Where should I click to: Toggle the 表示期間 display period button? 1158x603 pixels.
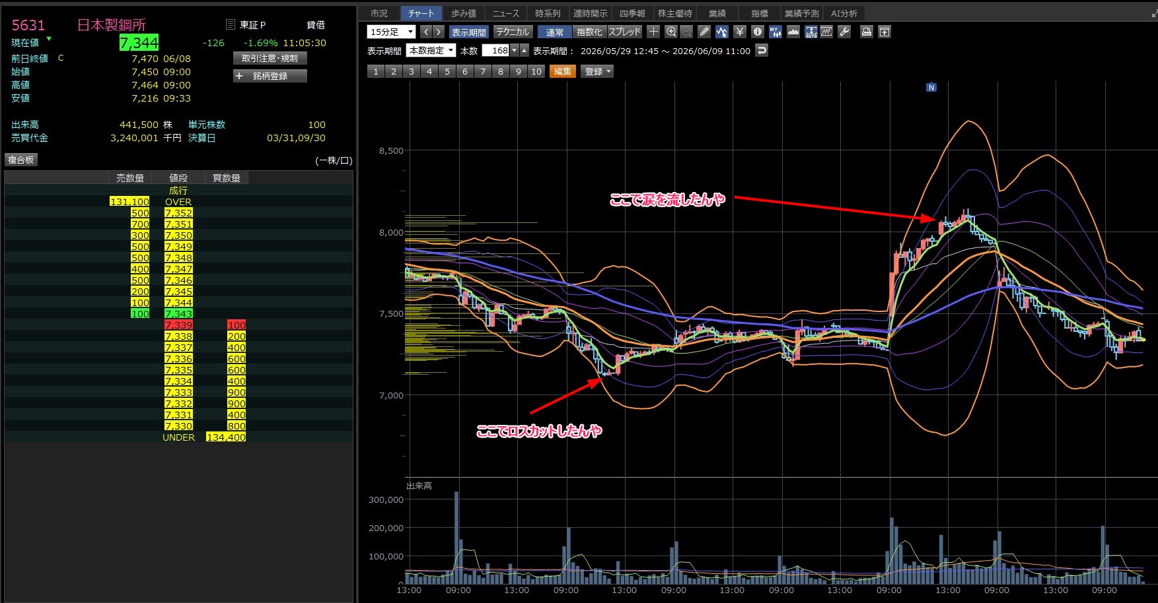pyautogui.click(x=468, y=32)
